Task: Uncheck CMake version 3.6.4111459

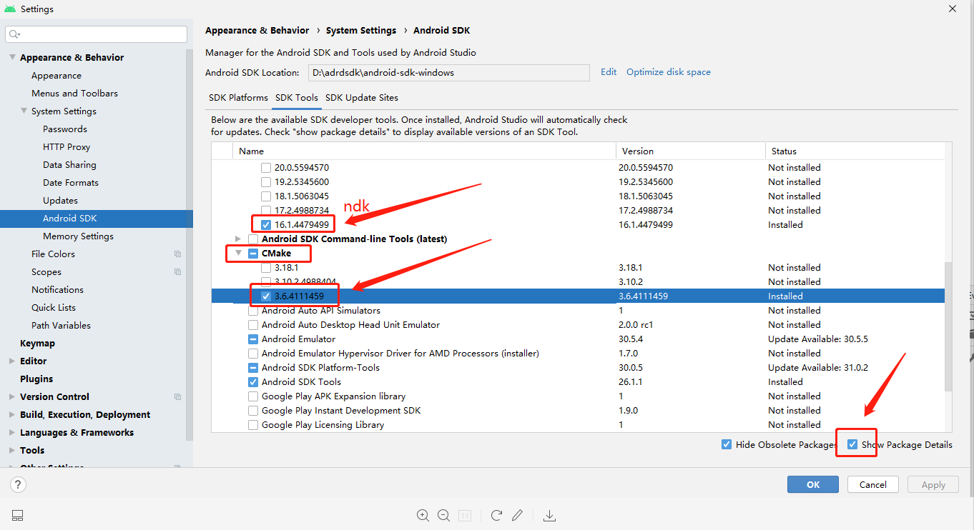Action: point(266,296)
